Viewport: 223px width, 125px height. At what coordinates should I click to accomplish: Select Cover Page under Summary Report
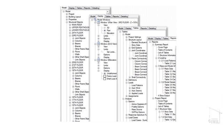point(163,47)
